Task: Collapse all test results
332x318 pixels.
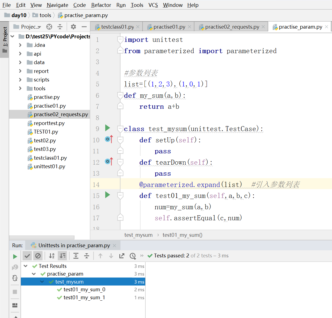Action: [87, 256]
